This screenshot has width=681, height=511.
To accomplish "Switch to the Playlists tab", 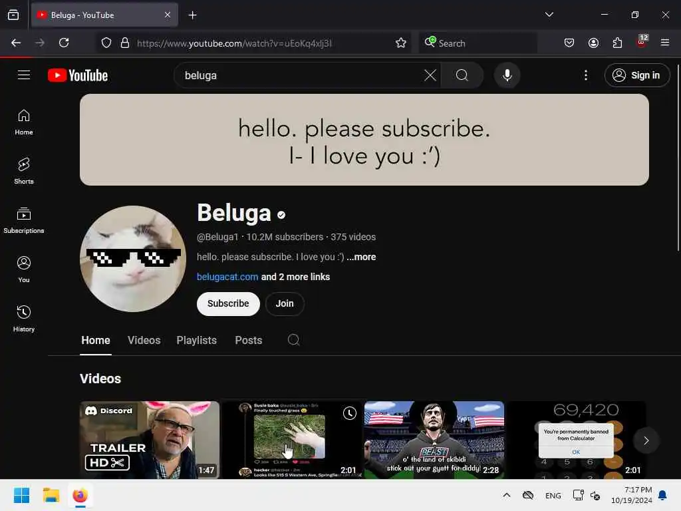I will [x=197, y=340].
